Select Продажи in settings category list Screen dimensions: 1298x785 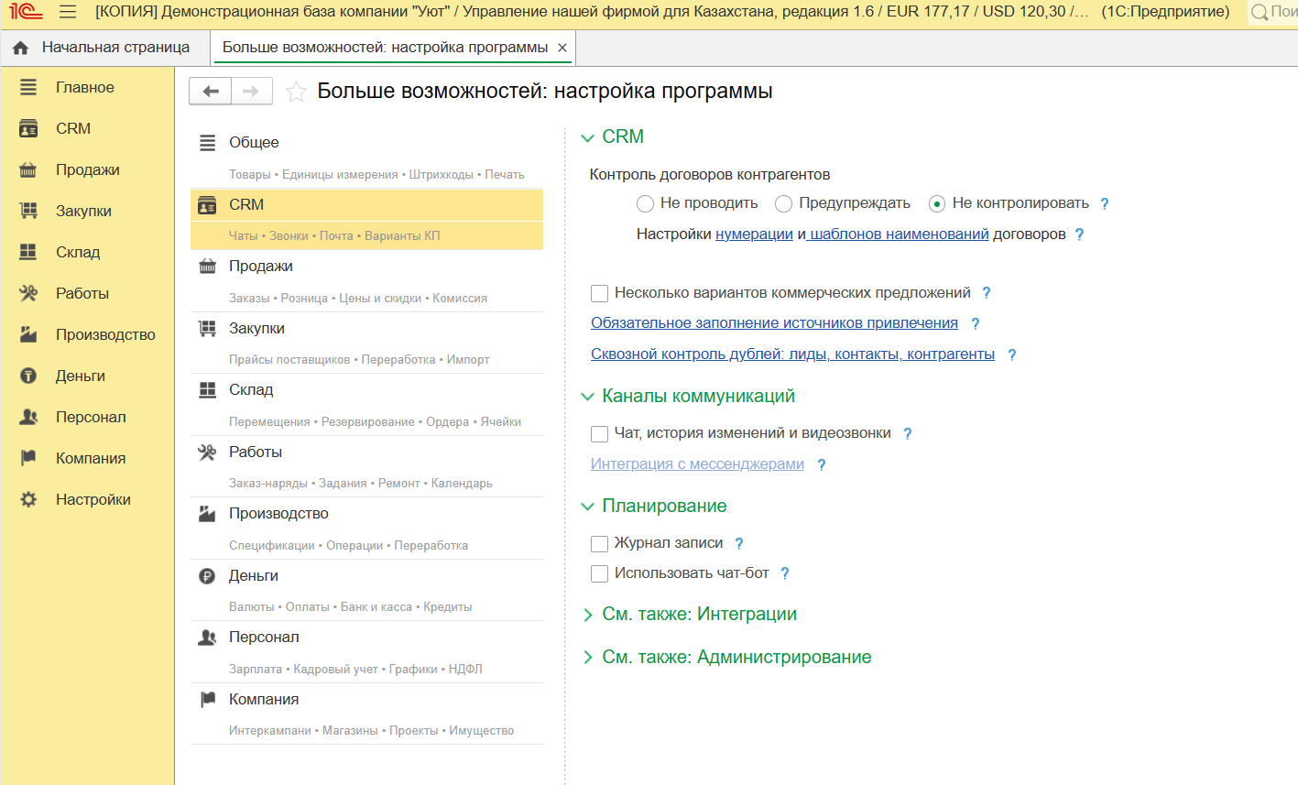[261, 267]
